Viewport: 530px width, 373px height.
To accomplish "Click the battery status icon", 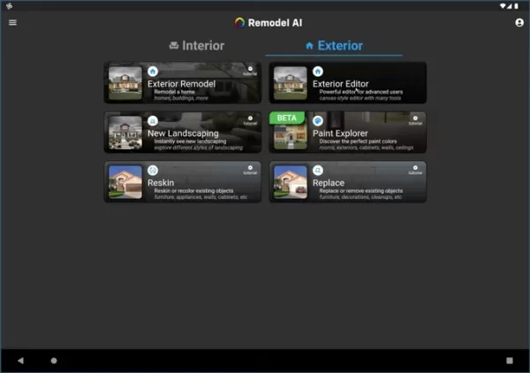I will click(516, 6).
